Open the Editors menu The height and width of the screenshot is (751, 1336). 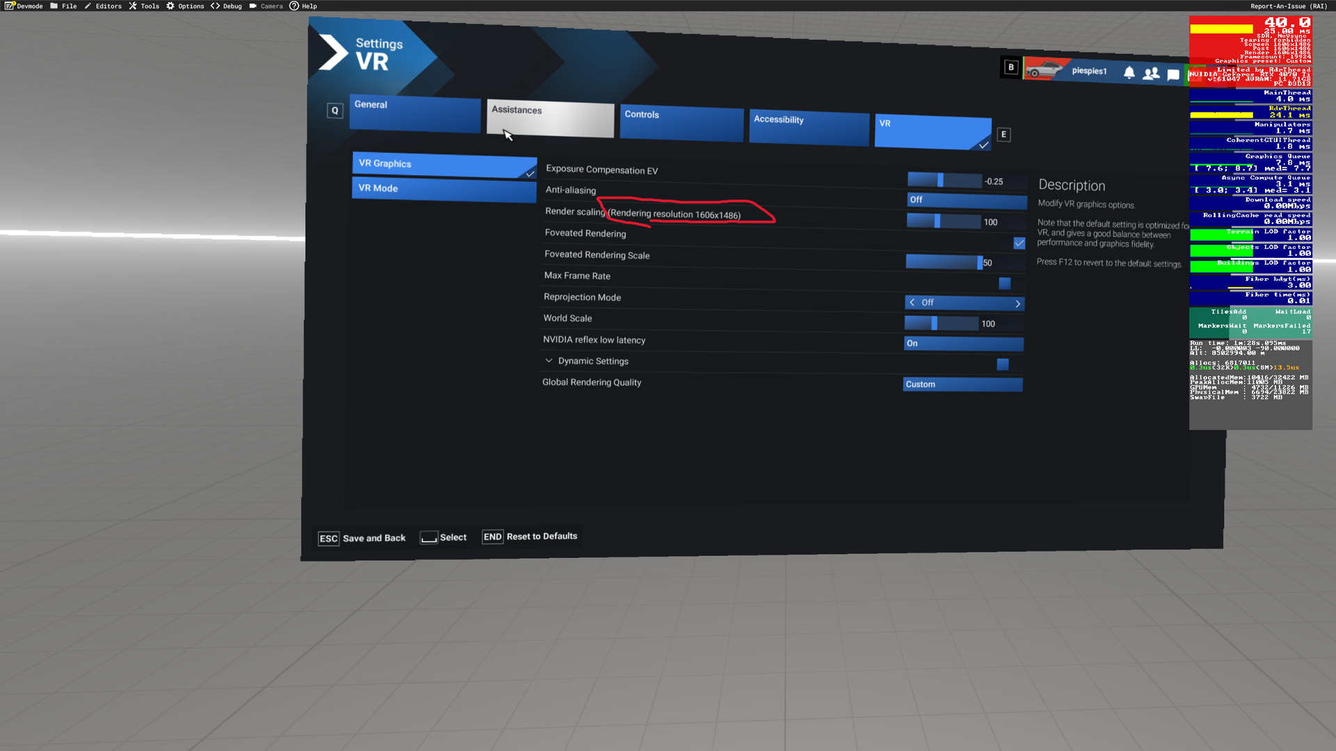click(103, 6)
